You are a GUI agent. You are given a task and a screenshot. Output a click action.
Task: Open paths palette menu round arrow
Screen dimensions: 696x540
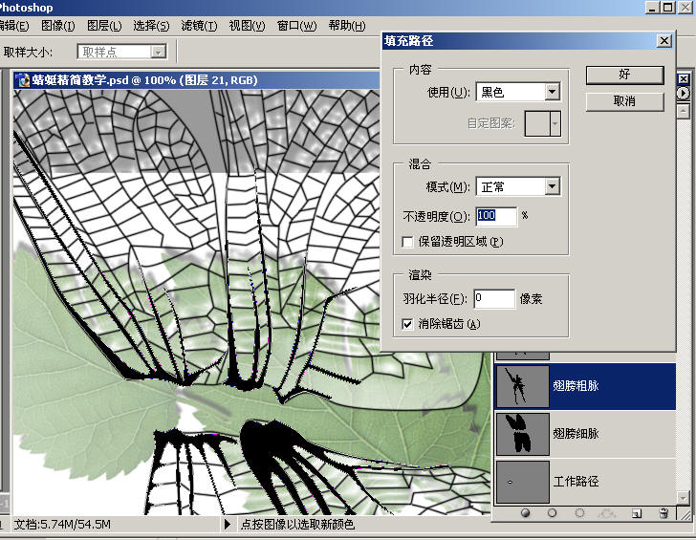click(684, 93)
